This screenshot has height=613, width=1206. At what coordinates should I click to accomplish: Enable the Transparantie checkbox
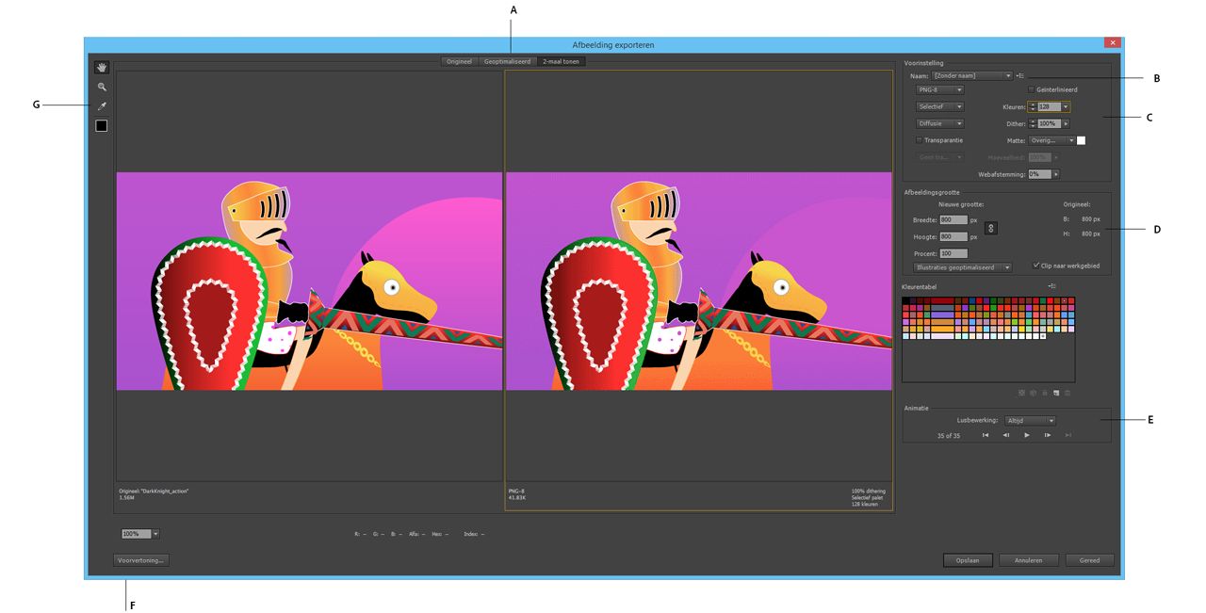coord(920,140)
